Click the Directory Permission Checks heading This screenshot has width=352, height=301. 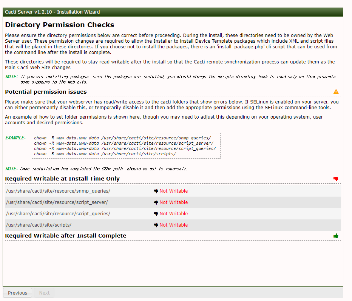[60, 25]
